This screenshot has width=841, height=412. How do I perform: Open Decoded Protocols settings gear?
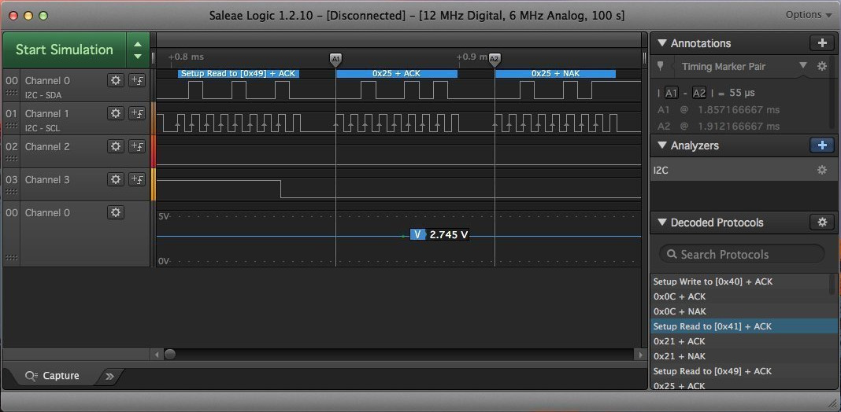click(821, 223)
